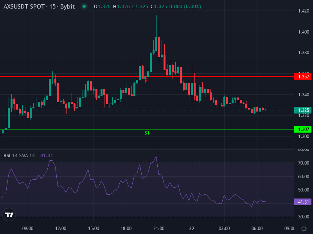Click the TradingView logo watermark

tap(9, 215)
